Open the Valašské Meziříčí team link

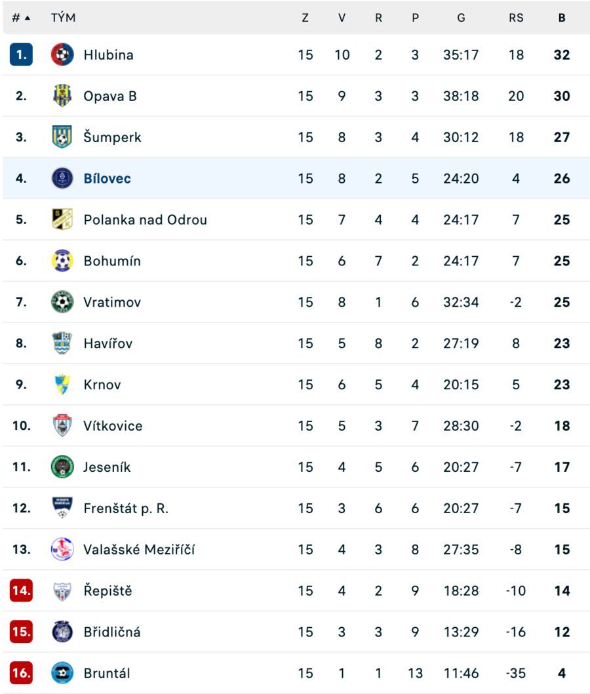pyautogui.click(x=139, y=549)
